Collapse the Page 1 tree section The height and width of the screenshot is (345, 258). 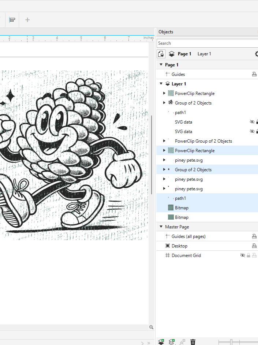coord(161,65)
